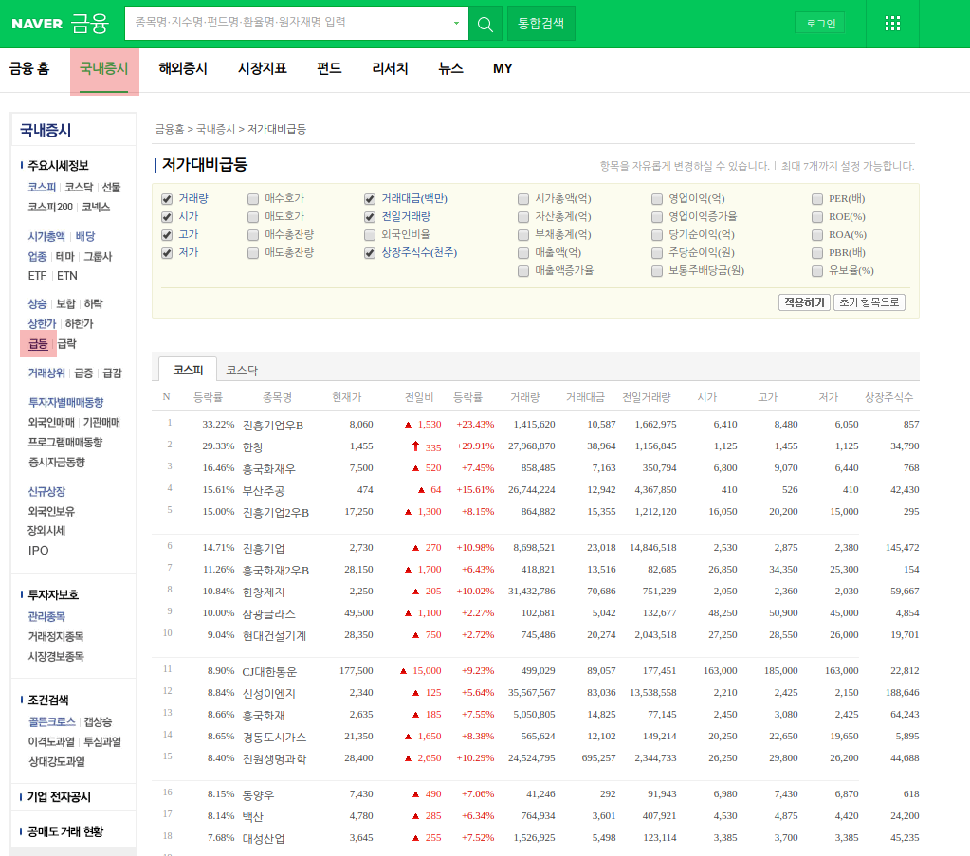Image resolution: width=970 pixels, height=856 pixels.
Task: Uncheck the 거래대금(백만) checkbox
Action: [369, 199]
